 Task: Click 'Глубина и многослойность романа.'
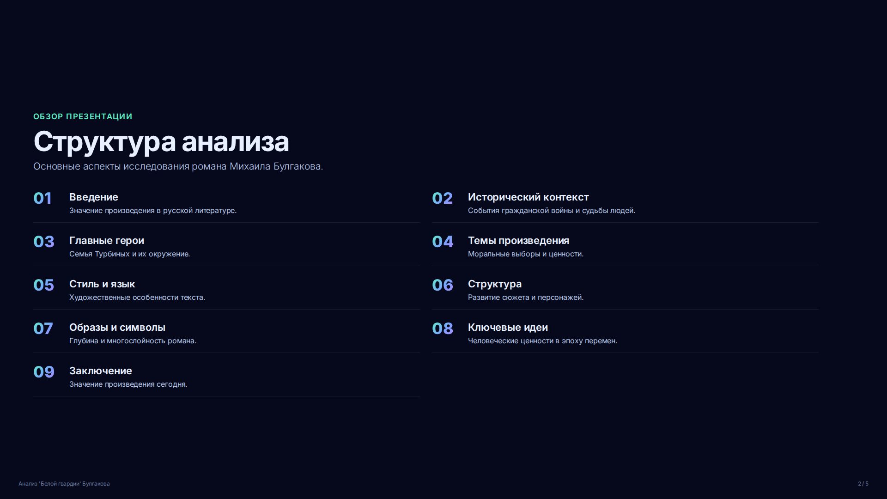(133, 341)
